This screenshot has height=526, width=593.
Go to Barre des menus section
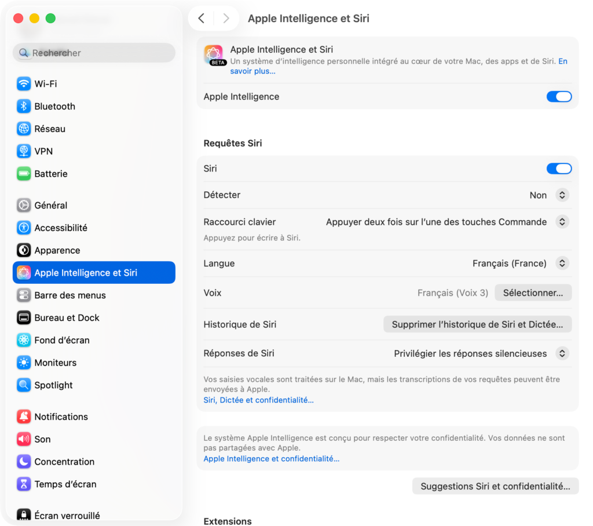[x=70, y=295]
